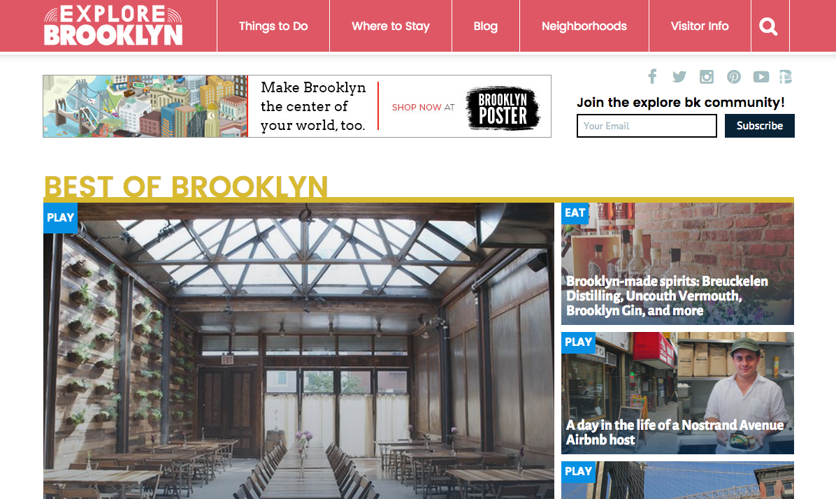Open the large skylight dining room photo
The image size is (836, 499).
tap(298, 351)
